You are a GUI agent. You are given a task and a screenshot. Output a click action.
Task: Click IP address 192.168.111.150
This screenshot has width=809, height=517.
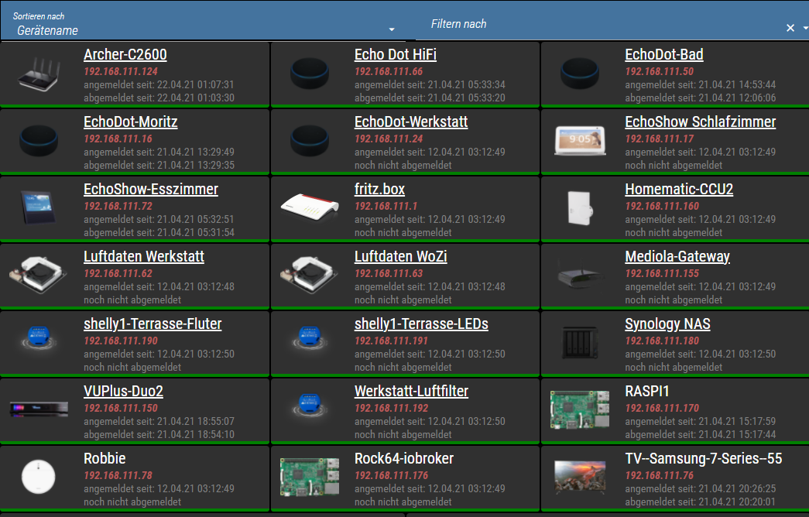(121, 408)
